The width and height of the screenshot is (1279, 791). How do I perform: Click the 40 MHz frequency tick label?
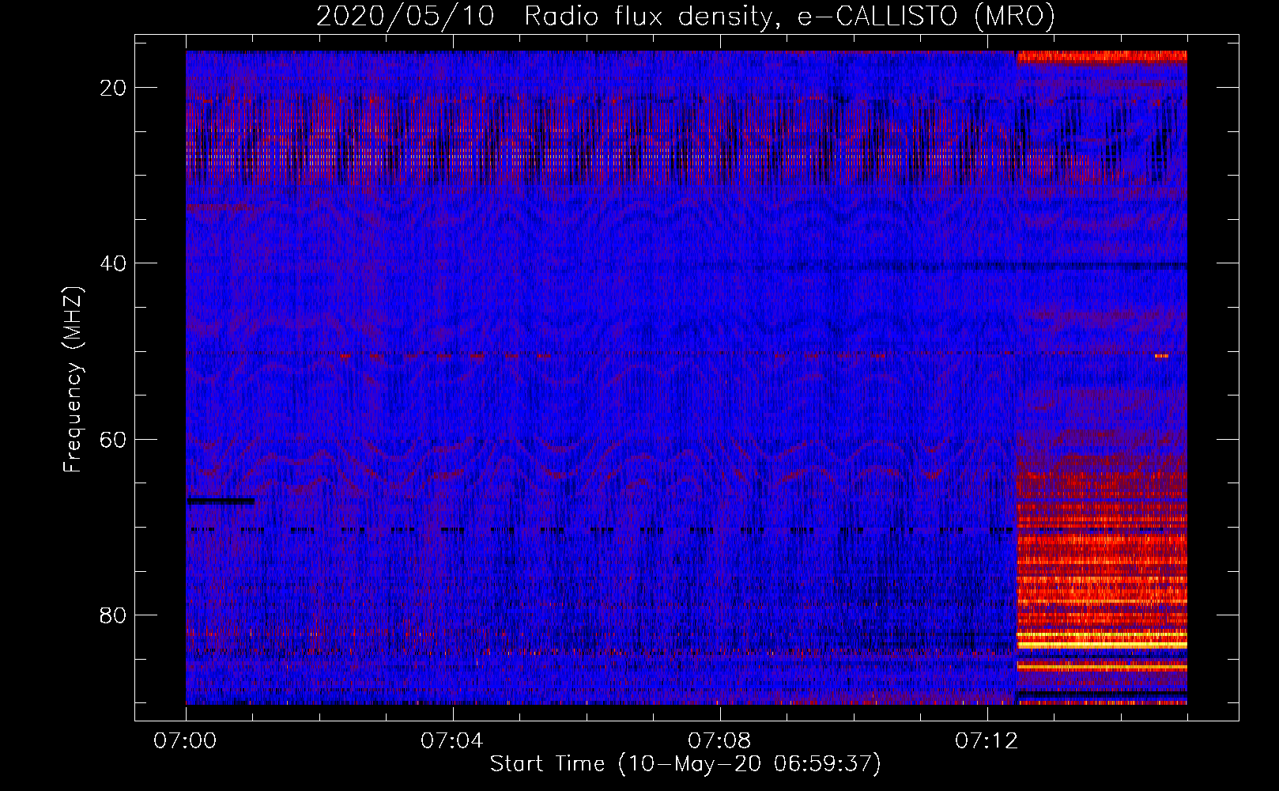(113, 263)
